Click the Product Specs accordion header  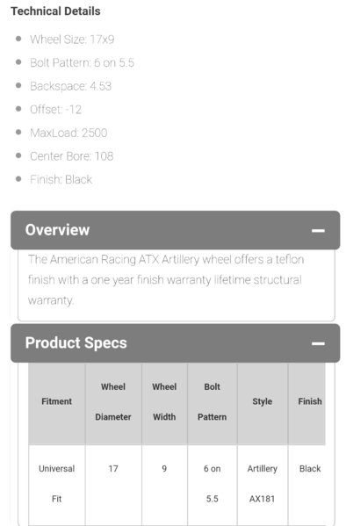[175, 343]
